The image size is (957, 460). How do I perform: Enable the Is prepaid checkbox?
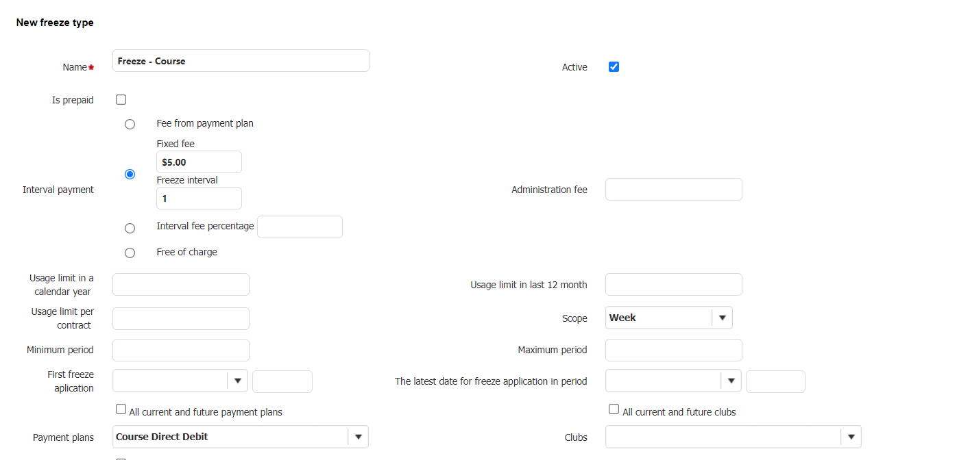[x=121, y=100]
